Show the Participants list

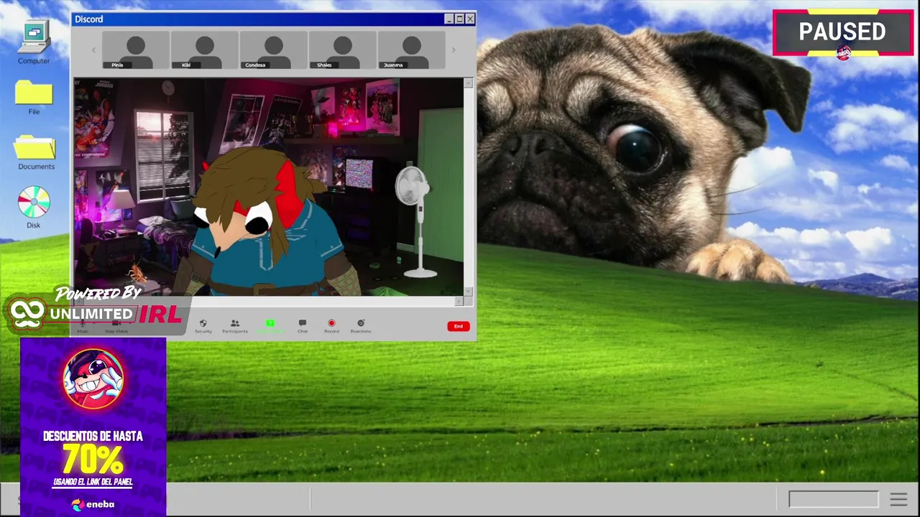[x=235, y=326]
